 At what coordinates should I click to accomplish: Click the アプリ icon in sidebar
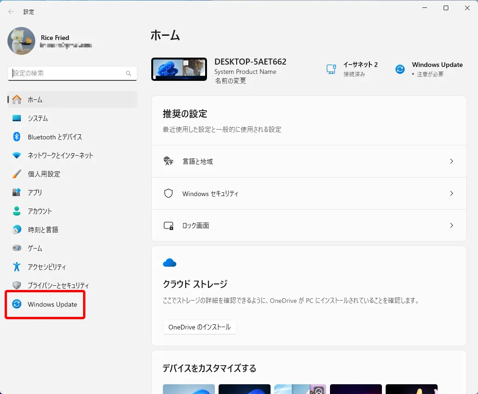17,192
